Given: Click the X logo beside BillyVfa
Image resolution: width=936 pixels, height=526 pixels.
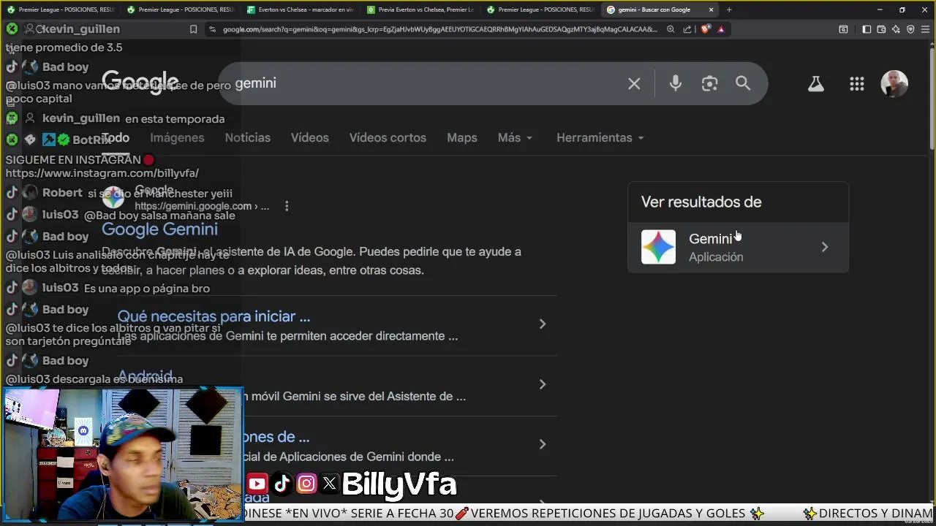Looking at the screenshot, I should (330, 483).
